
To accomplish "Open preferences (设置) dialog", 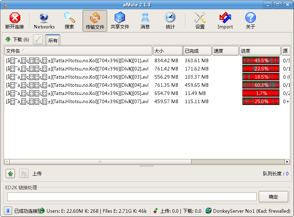I will tap(200, 21).
